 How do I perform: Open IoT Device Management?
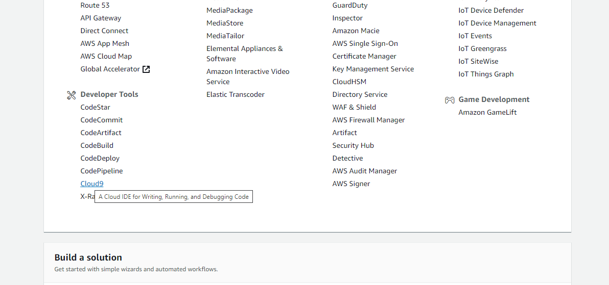click(x=497, y=23)
